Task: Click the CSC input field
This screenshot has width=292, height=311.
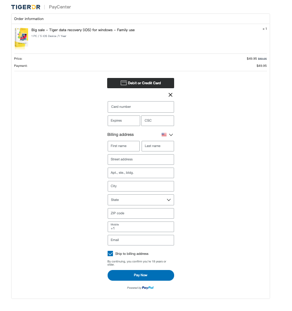Action: [158, 121]
